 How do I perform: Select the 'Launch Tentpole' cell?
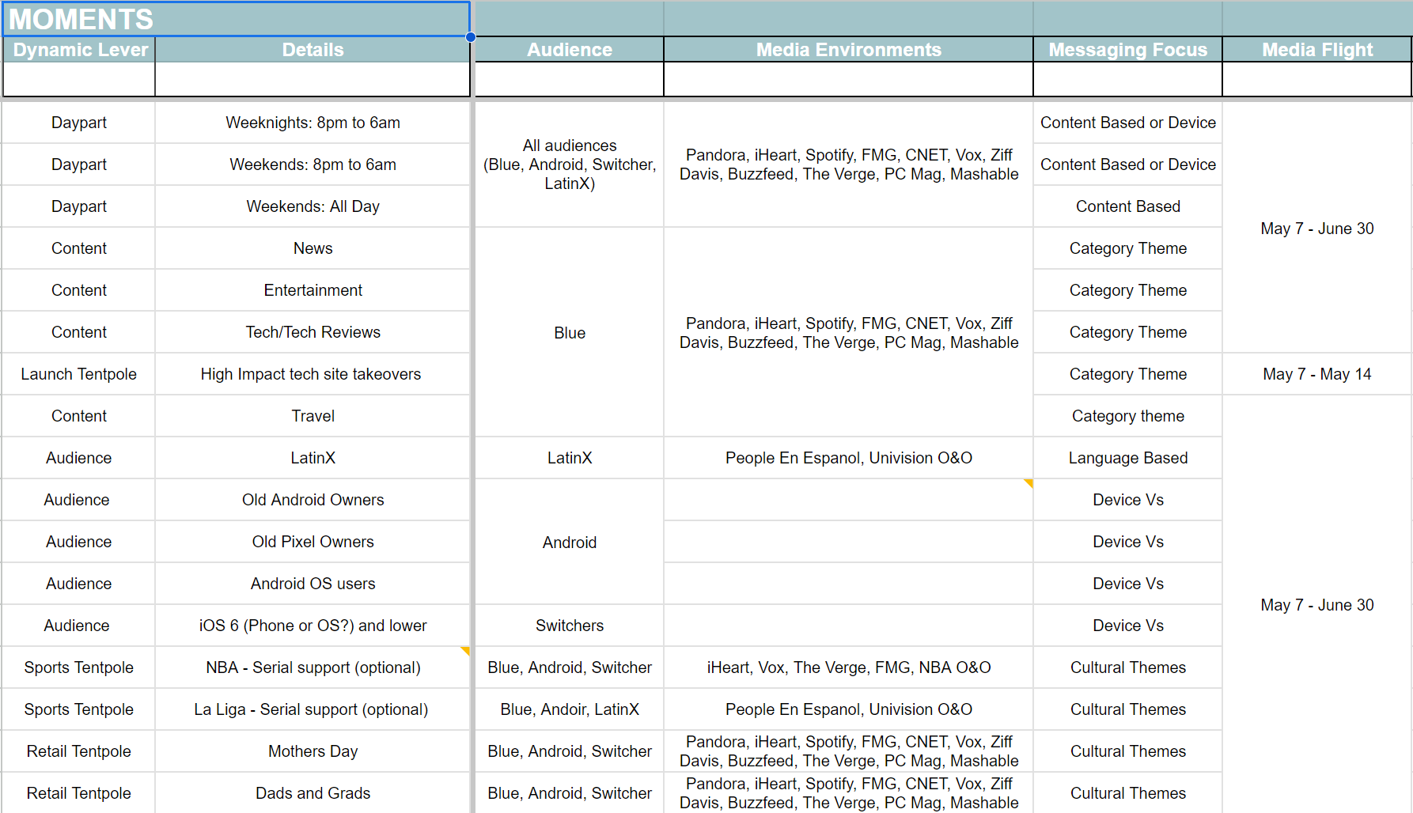click(x=79, y=374)
